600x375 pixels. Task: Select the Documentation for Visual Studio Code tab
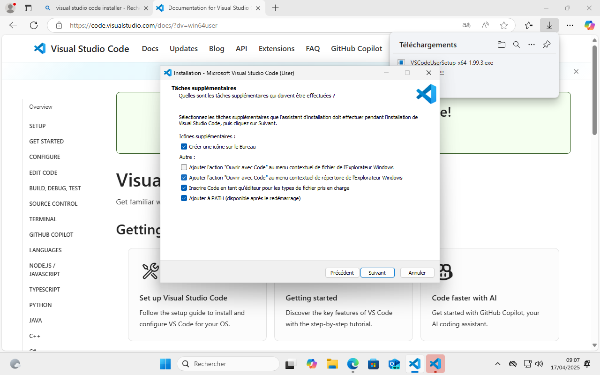click(x=210, y=8)
